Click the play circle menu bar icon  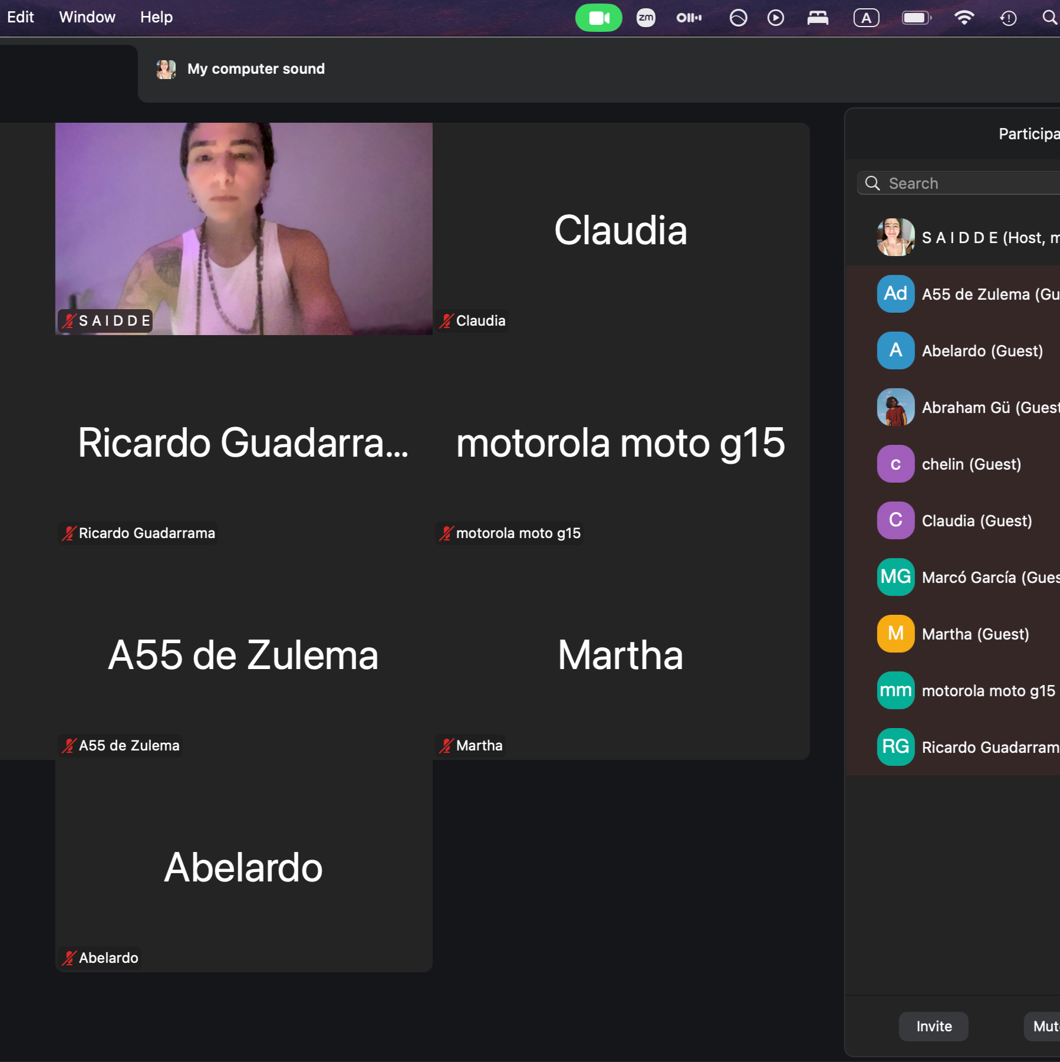point(776,18)
